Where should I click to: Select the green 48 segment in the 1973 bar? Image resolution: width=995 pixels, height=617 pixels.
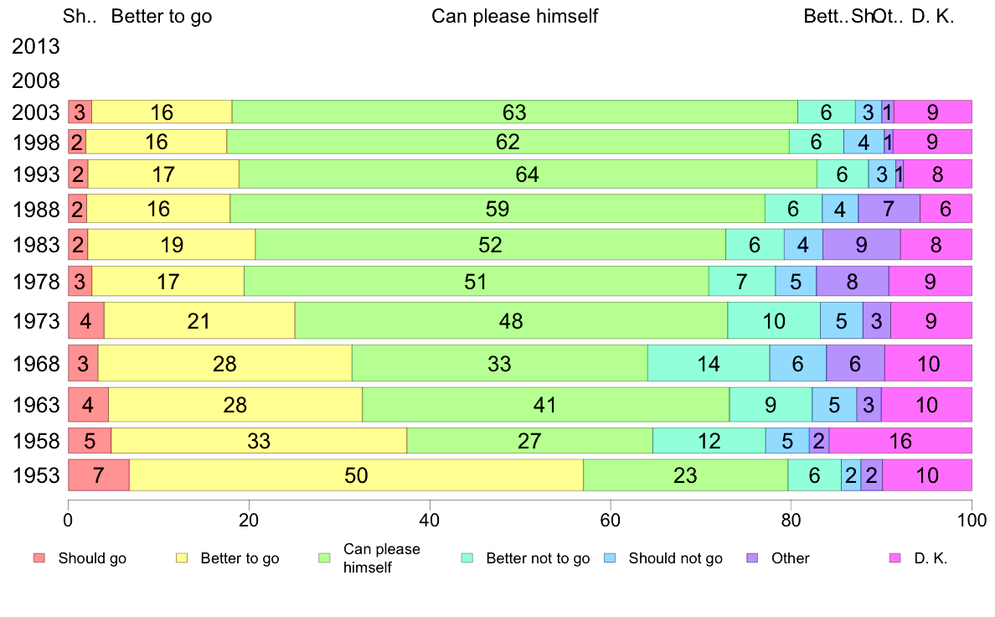click(x=511, y=321)
